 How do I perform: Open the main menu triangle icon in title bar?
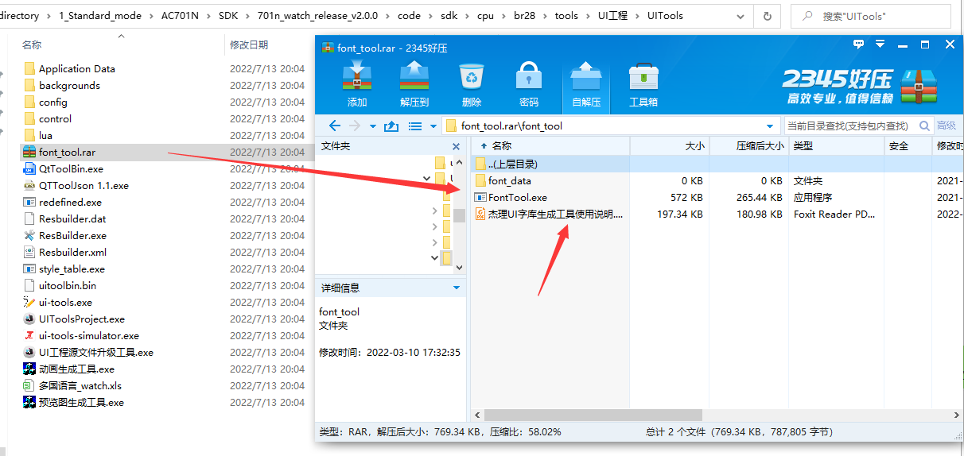click(x=880, y=44)
